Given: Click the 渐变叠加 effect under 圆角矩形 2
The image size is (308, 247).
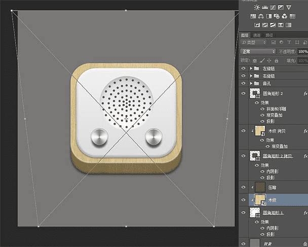Looking at the screenshot, I should [274, 115].
